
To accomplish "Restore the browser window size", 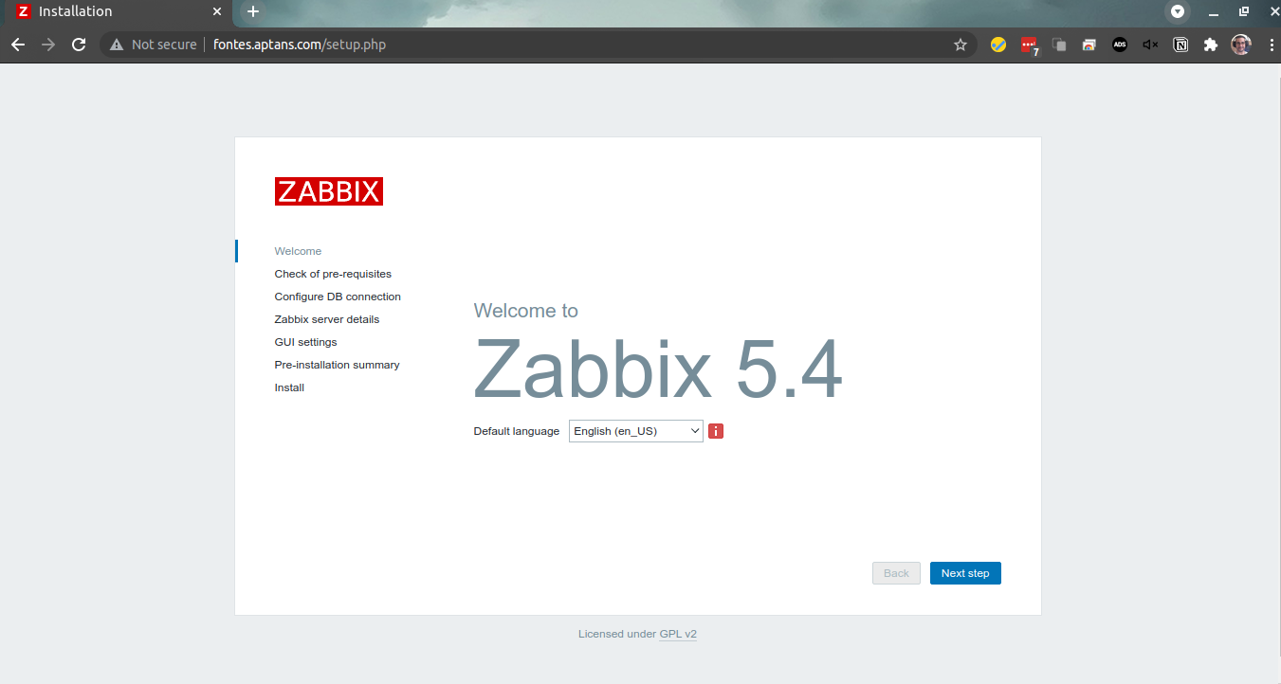I will tap(1244, 11).
